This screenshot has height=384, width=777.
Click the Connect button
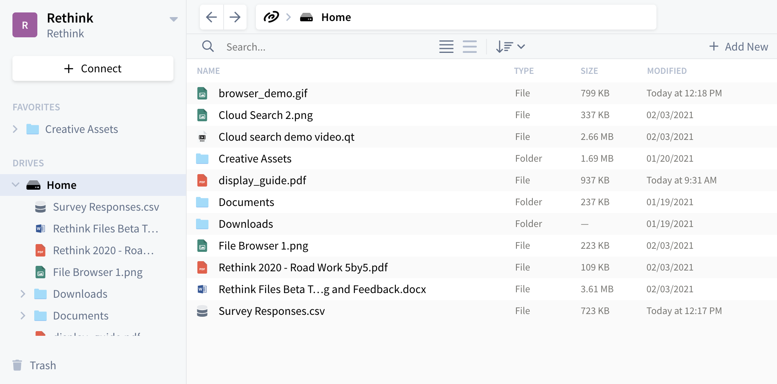click(x=93, y=68)
